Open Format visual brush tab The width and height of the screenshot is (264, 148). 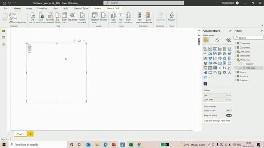pos(217,40)
